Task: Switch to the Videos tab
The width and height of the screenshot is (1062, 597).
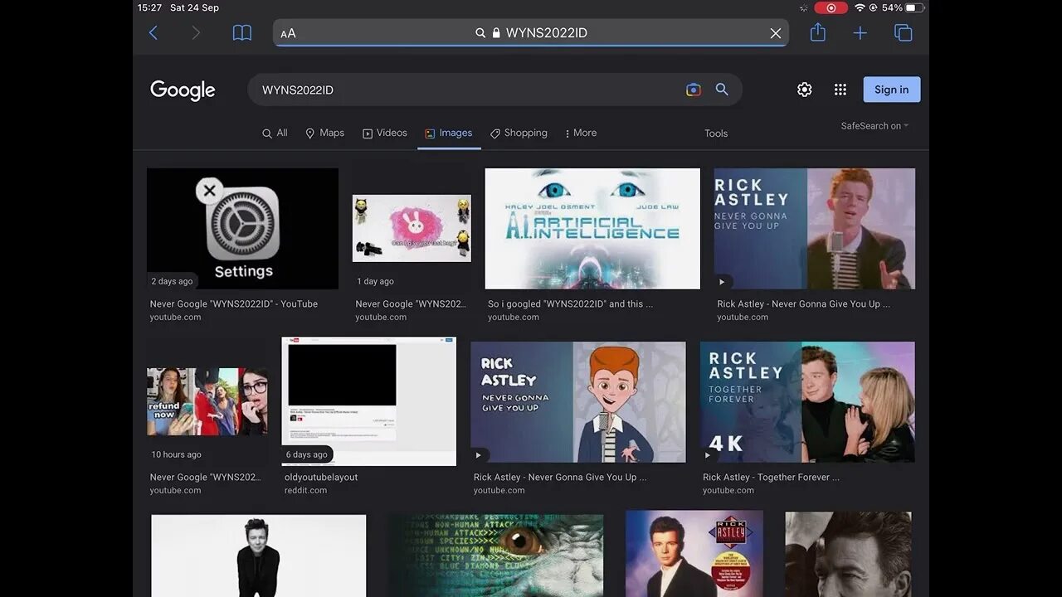Action: pyautogui.click(x=384, y=133)
